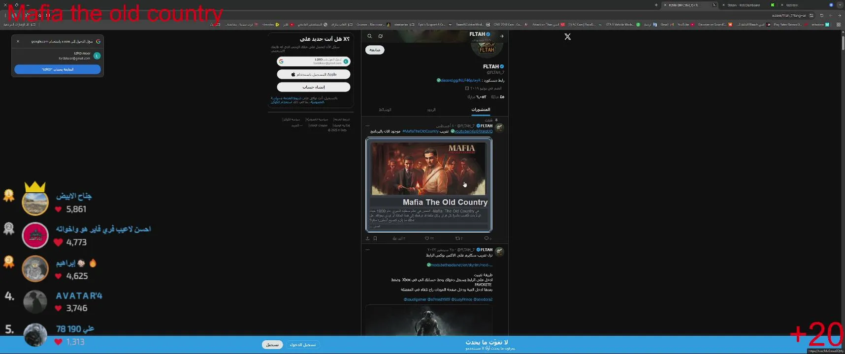Click the تسجيل الدخول button in the bottom bar
This screenshot has height=354, width=845.
(x=302, y=345)
